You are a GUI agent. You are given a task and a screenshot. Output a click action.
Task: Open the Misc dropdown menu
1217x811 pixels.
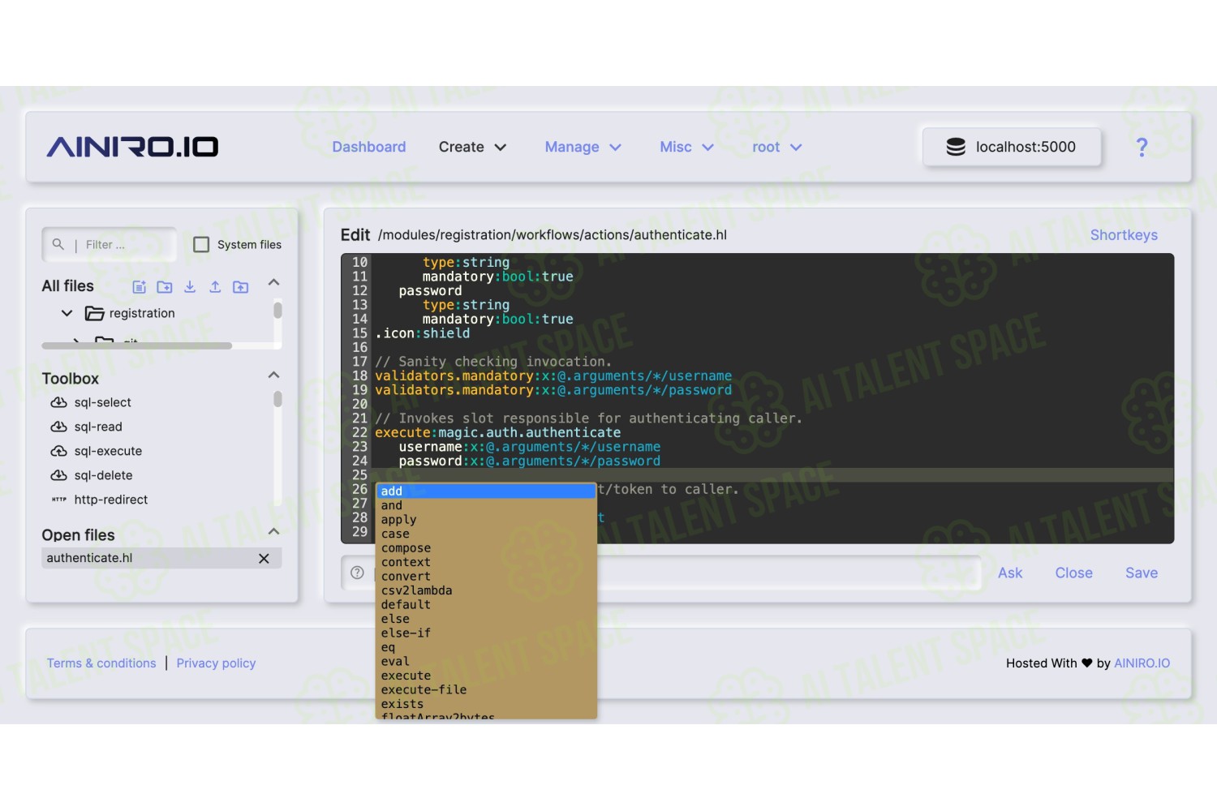686,147
